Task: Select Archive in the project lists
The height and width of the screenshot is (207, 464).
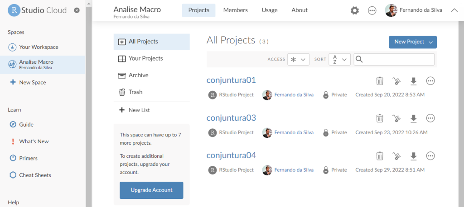Action: point(151,75)
